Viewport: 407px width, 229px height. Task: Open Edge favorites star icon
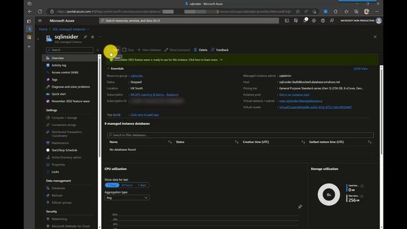(346, 11)
